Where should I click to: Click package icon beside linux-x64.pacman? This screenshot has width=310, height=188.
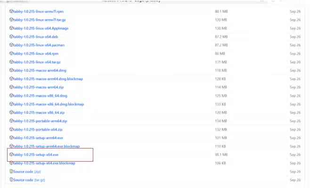(x=11, y=45)
